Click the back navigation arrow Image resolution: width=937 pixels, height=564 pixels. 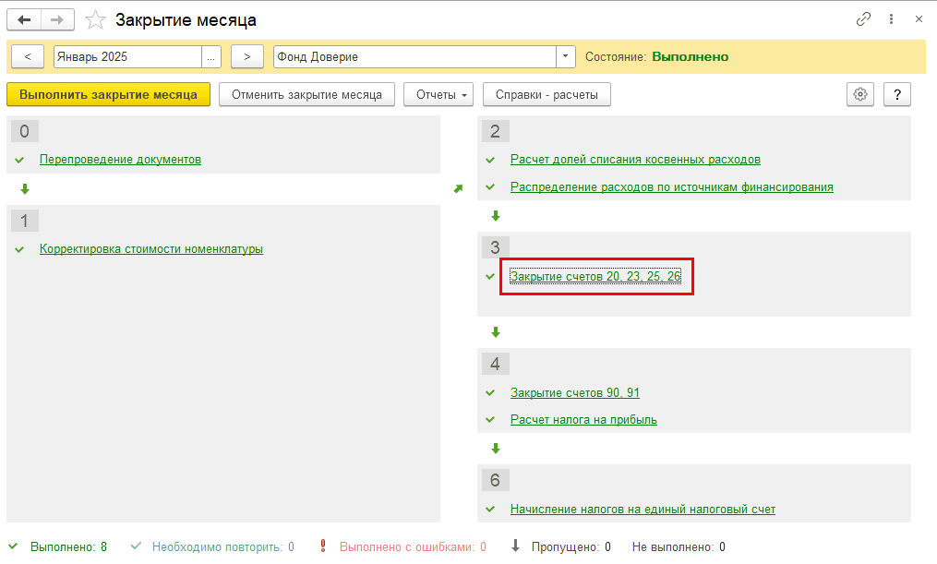pyautogui.click(x=25, y=19)
